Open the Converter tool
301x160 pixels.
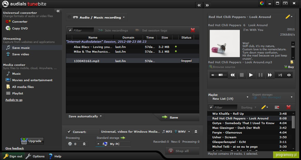coord(16,22)
